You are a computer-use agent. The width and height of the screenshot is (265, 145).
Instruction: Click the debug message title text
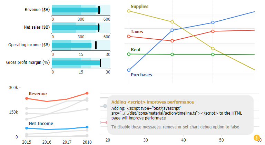(x=153, y=102)
